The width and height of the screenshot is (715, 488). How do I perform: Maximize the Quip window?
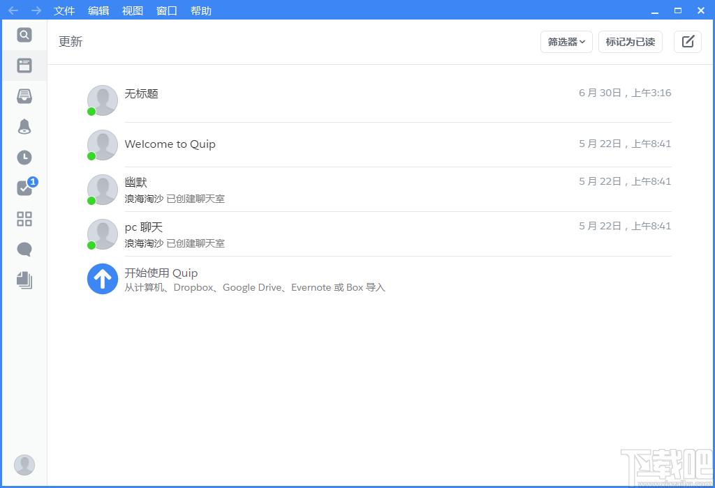tap(678, 10)
